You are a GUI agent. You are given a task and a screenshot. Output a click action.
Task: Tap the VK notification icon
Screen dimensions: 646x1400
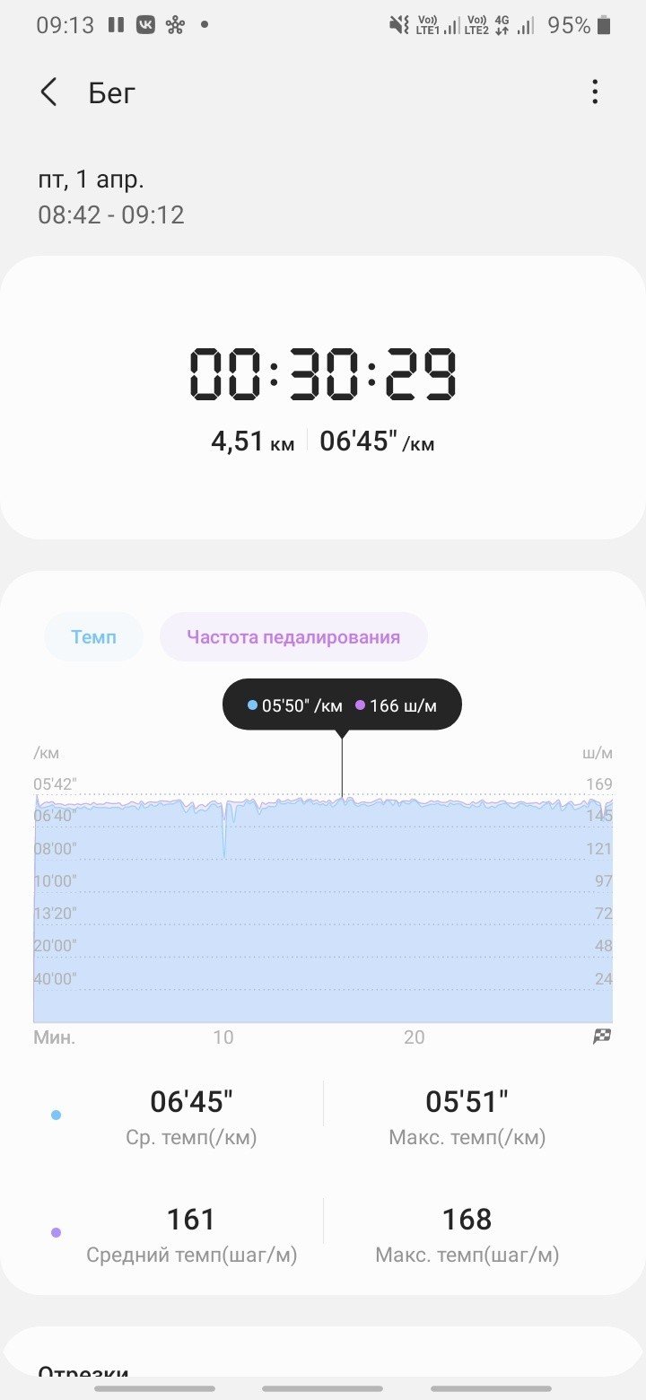(x=145, y=25)
